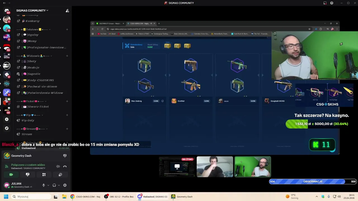Open Chrome CSGO-SKINS.COM in taskbar
The image size is (358, 201).
[85, 197]
